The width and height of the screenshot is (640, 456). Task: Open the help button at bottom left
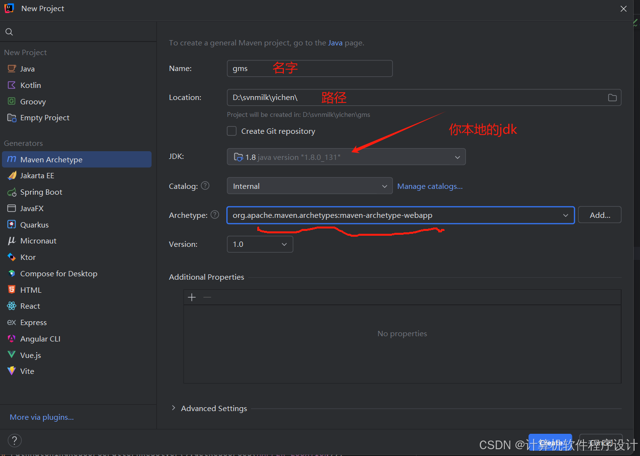point(14,440)
